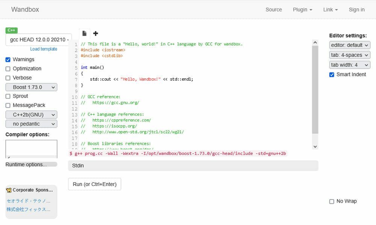Enable the Optimization checkbox
Viewport: 376px width, 225px height.
8,69
